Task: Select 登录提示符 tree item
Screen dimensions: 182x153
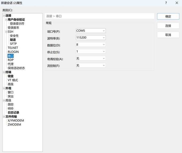Action: [x=17, y=24]
